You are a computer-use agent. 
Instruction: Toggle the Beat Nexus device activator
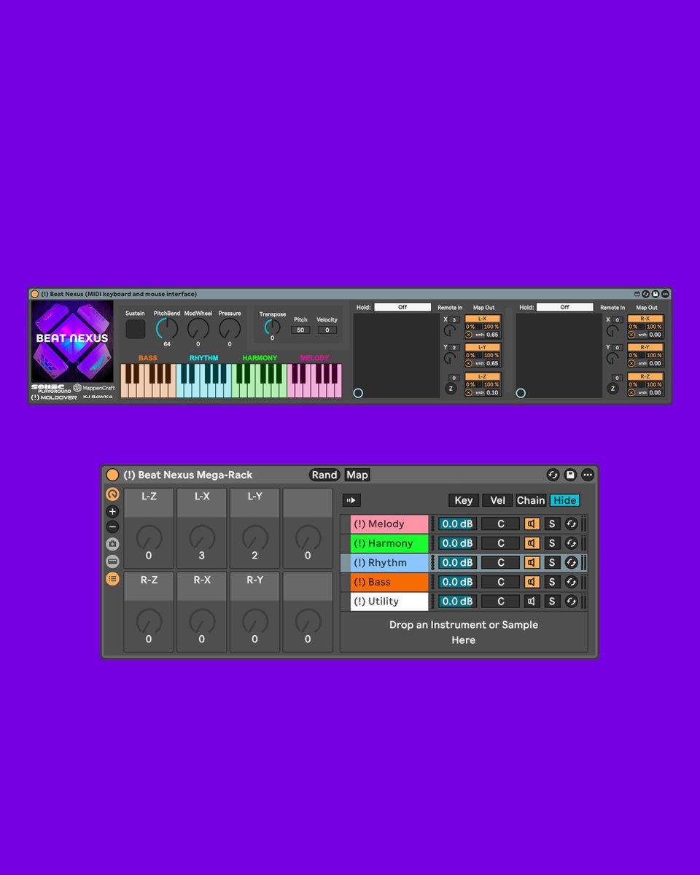pyautogui.click(x=34, y=294)
